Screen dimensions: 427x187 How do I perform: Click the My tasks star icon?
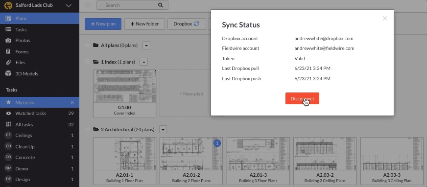click(x=8, y=102)
